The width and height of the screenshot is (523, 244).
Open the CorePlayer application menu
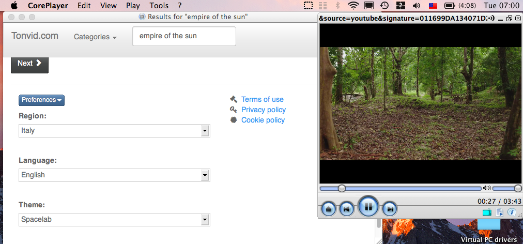coord(48,6)
